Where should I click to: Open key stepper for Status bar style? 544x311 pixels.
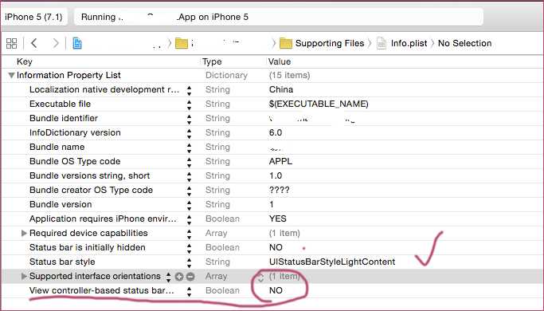pyautogui.click(x=189, y=262)
